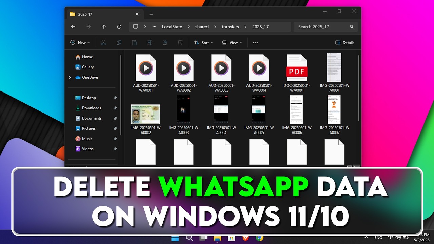The width and height of the screenshot is (434, 244).
Task: Open the See more ellipsis menu
Action: (x=255, y=43)
